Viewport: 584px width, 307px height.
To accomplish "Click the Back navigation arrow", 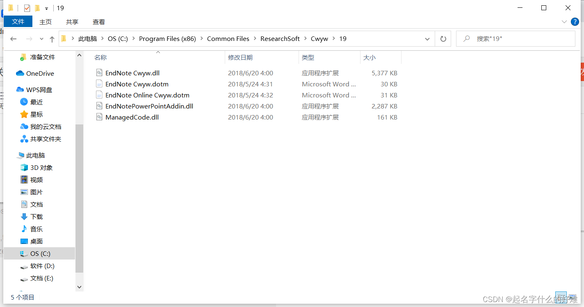I will (x=14, y=39).
